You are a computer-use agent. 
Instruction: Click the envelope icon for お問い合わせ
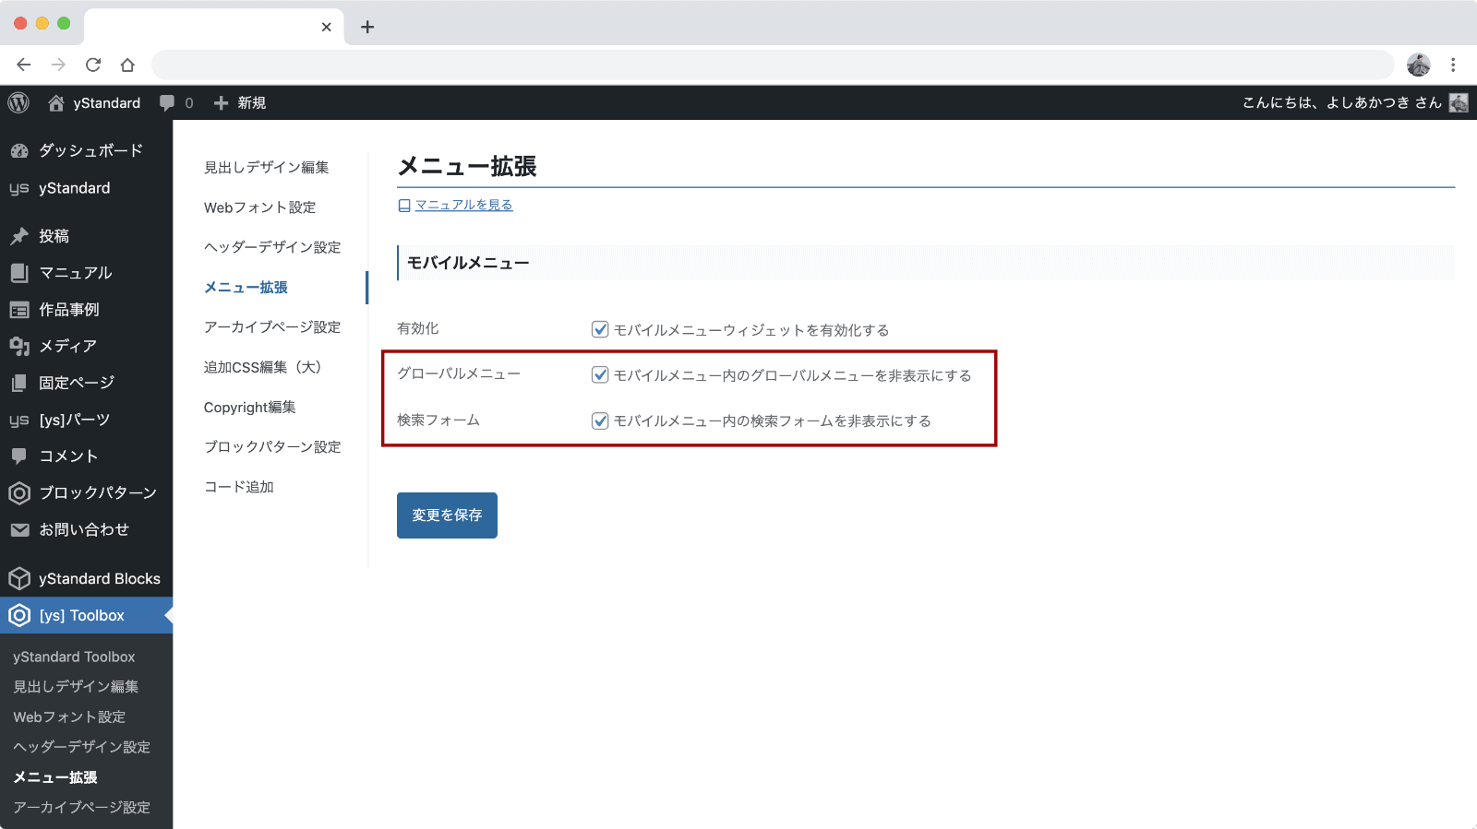(19, 529)
